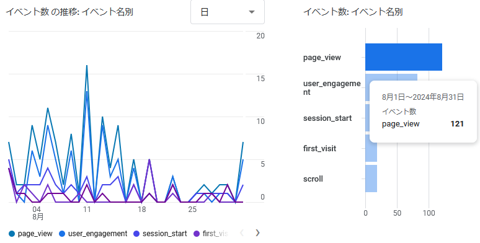The height and width of the screenshot is (243, 480).
Task: Click the scroll event bar
Action: coord(371,179)
